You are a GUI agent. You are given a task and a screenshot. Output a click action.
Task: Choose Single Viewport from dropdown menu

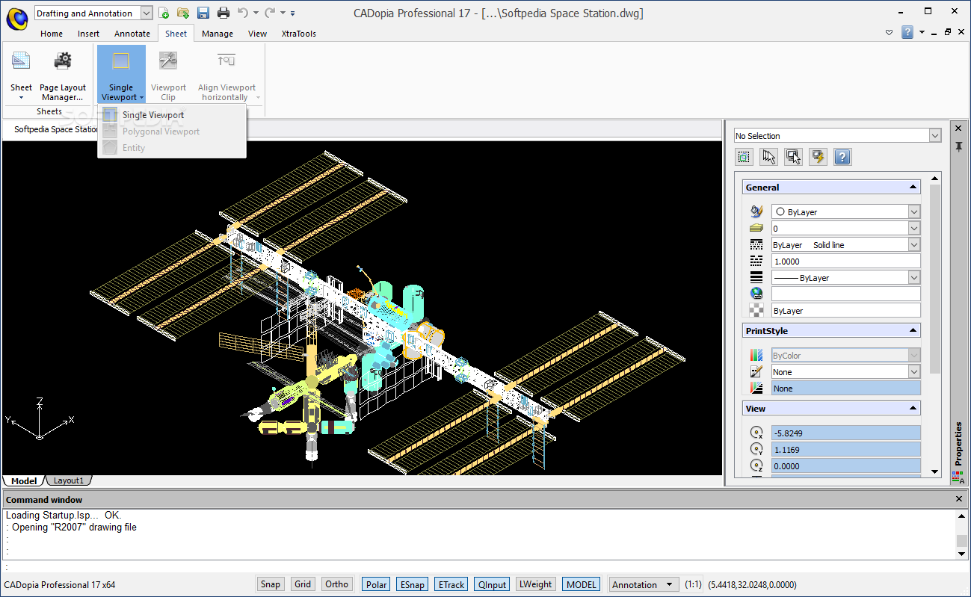(x=171, y=115)
